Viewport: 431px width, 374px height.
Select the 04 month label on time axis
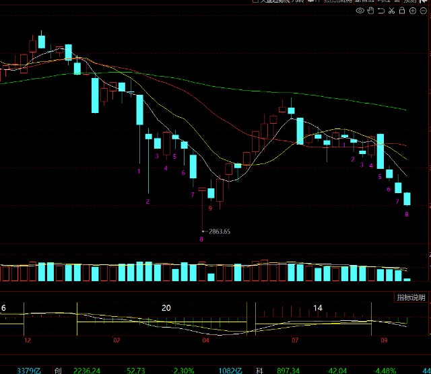tap(205, 340)
